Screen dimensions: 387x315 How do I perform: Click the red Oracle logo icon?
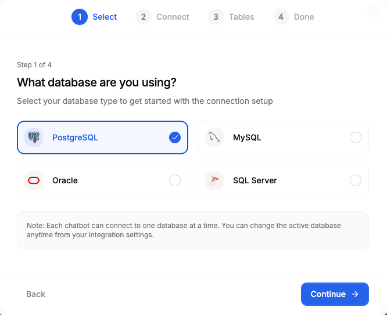point(34,180)
